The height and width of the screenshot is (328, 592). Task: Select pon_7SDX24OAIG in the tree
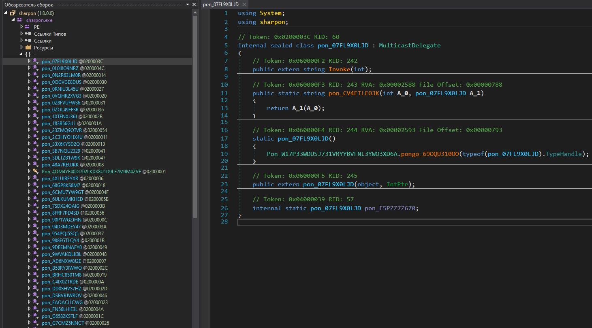(73, 206)
